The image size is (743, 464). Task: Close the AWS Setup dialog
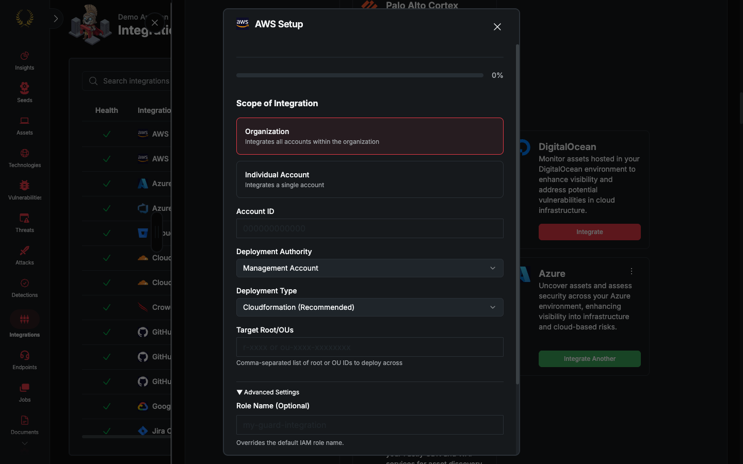[497, 27]
